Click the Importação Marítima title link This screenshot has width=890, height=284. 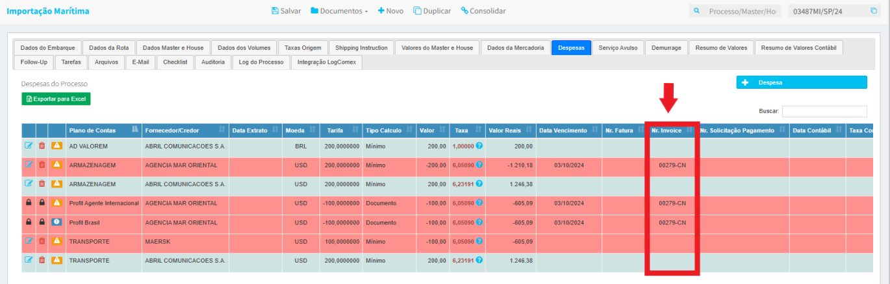click(48, 11)
